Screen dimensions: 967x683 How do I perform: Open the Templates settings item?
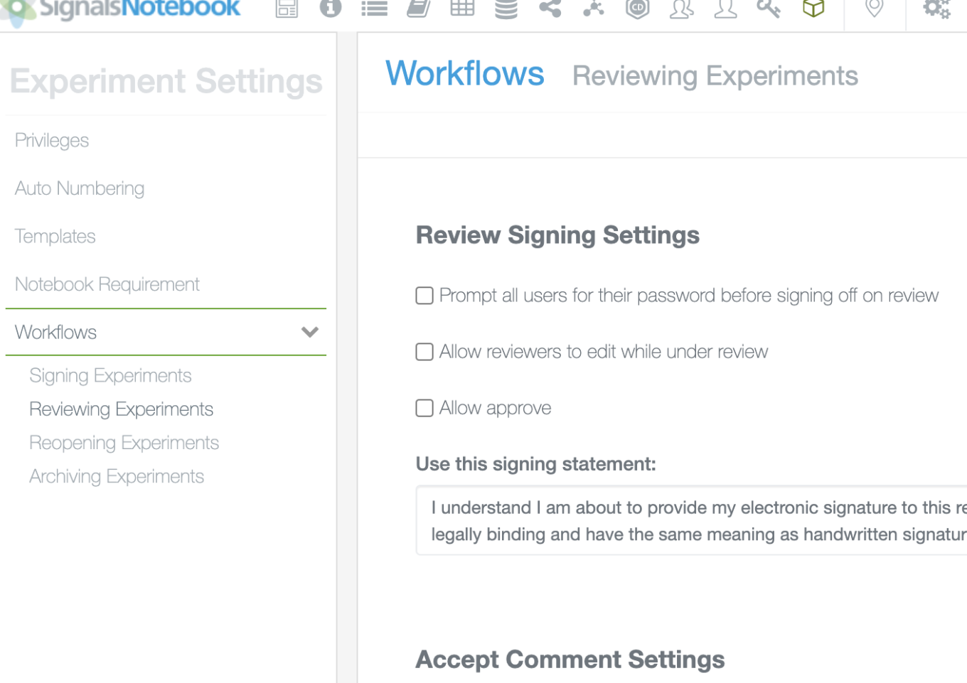coord(55,236)
